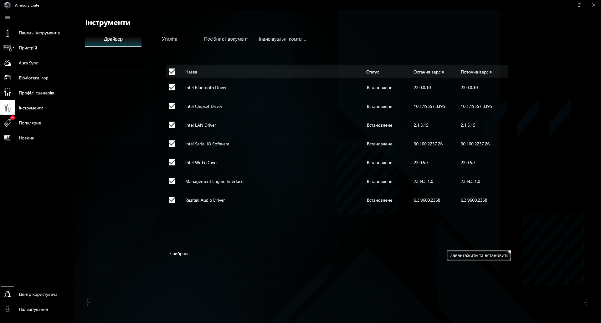
Task: Open the Посібник і документ tab
Action: (x=226, y=39)
